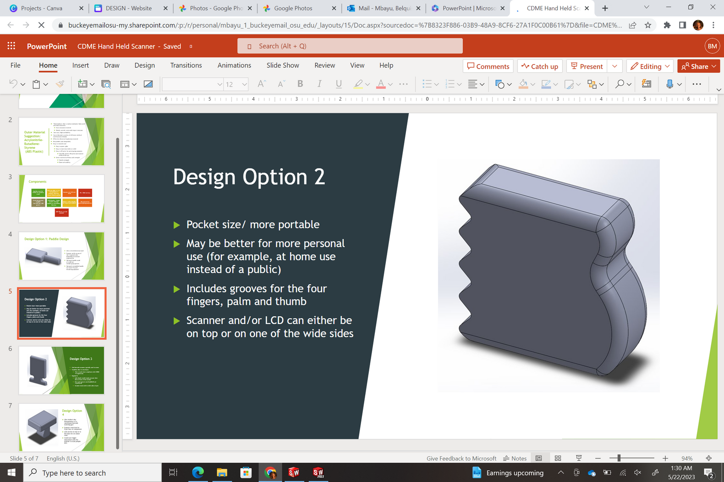
Task: Switch to the Insert tab
Action: pos(81,65)
